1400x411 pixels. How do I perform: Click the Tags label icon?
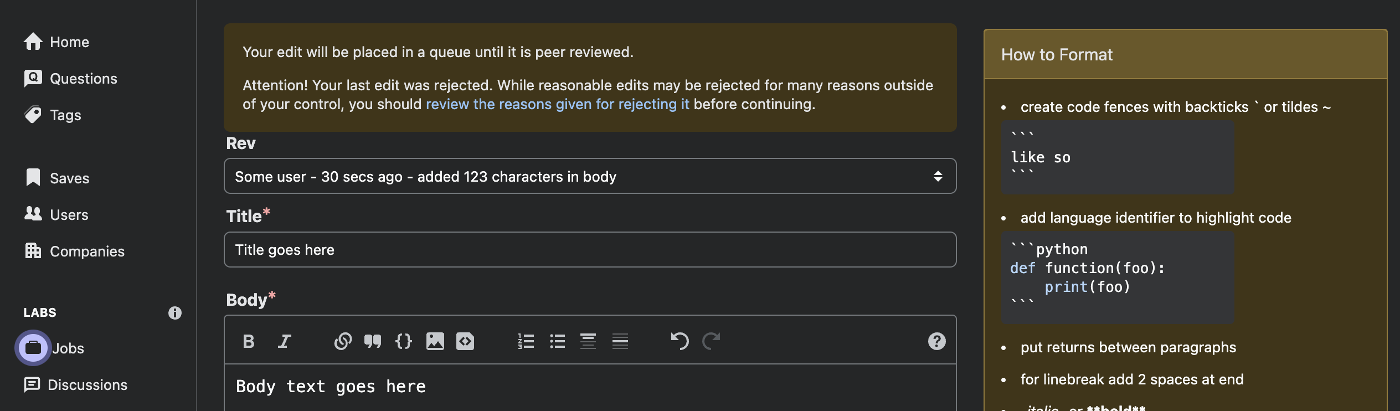[x=33, y=115]
